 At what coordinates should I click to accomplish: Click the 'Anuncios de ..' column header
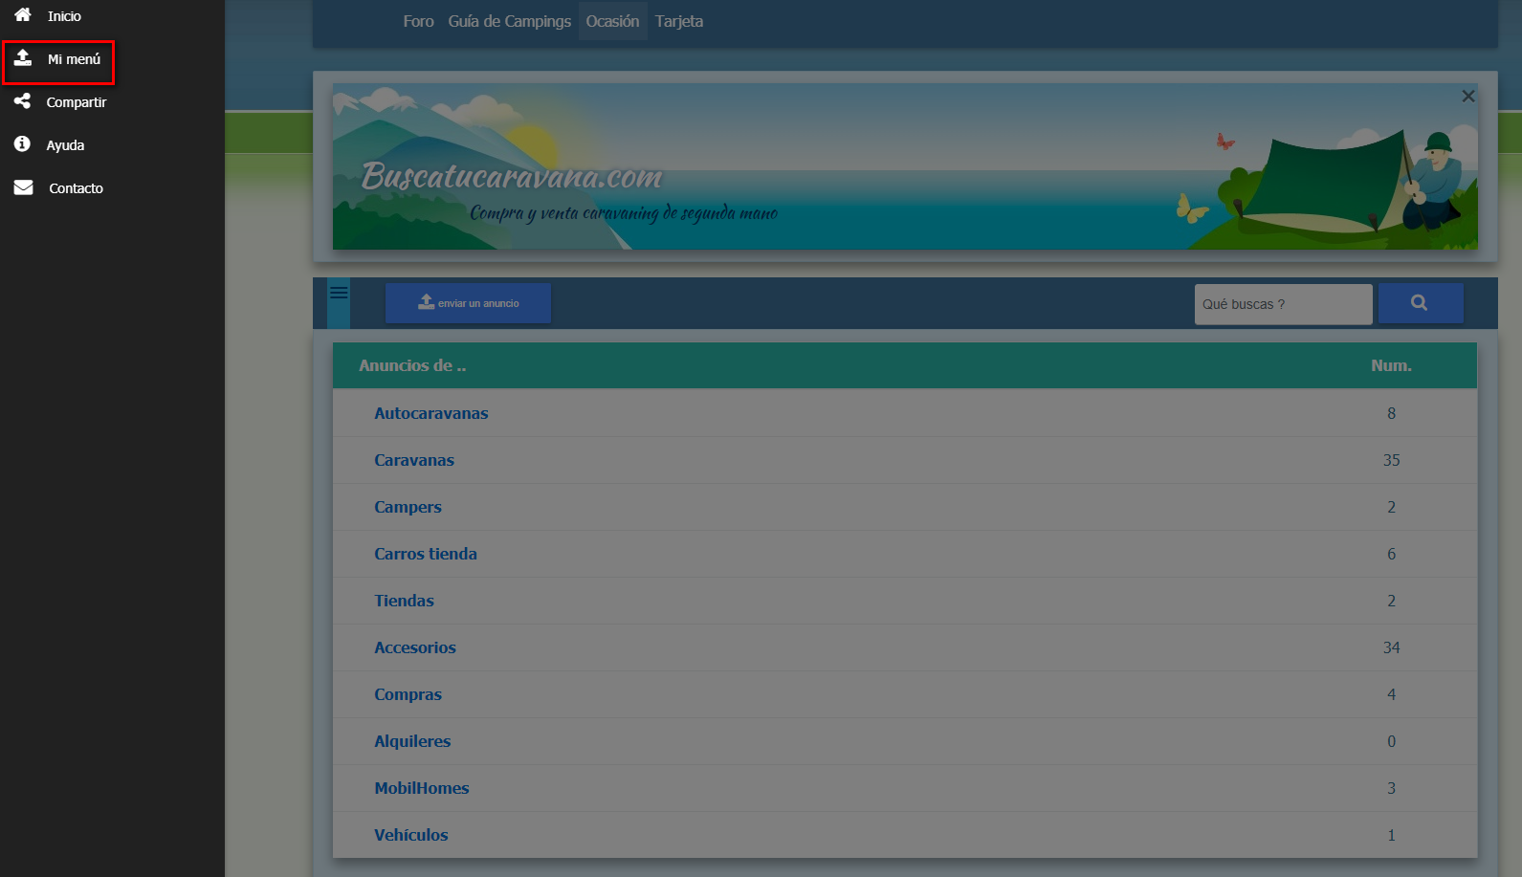point(412,365)
